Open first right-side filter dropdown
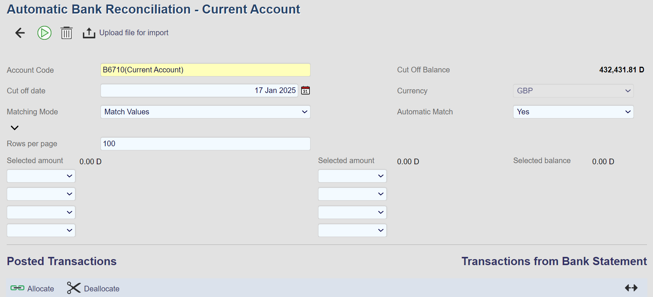Viewport: 653px width, 297px height. click(352, 176)
